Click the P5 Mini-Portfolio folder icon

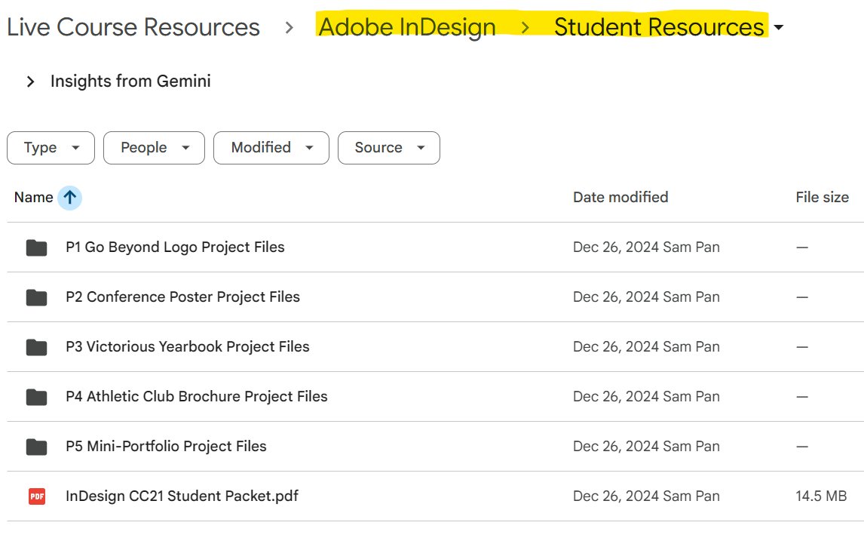coord(36,447)
